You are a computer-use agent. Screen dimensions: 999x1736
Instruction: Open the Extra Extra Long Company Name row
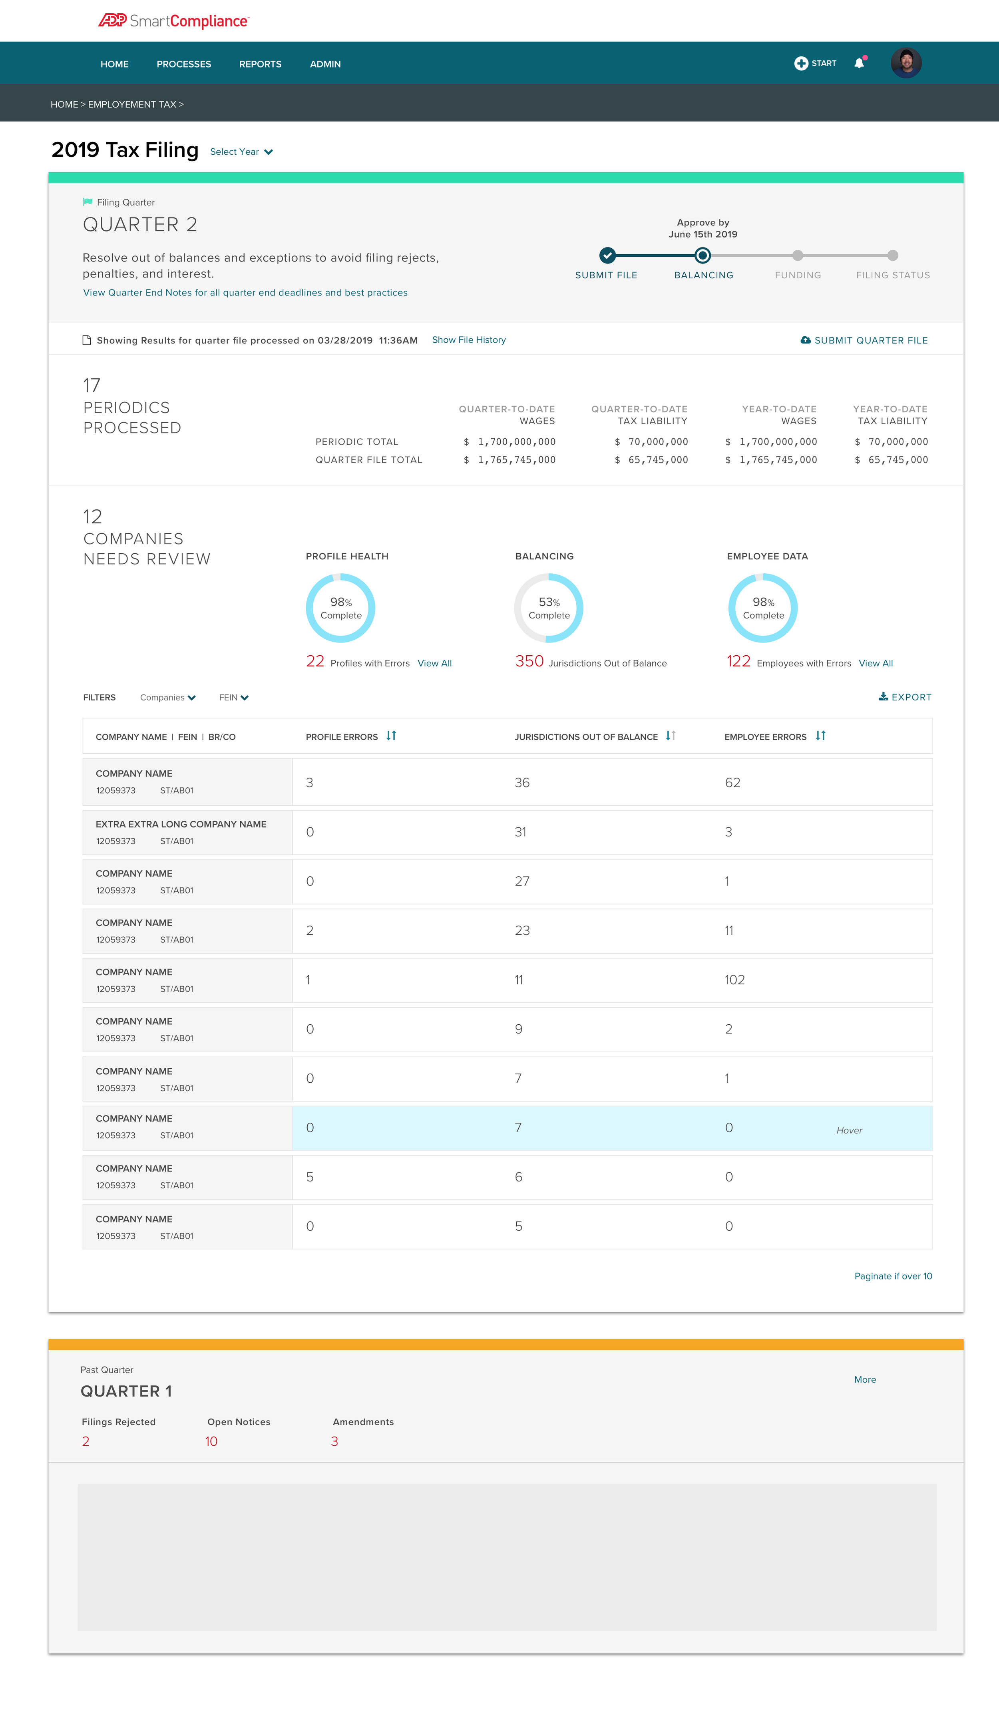tap(181, 824)
